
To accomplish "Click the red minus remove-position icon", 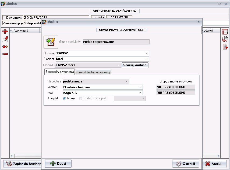I will 5,54.
